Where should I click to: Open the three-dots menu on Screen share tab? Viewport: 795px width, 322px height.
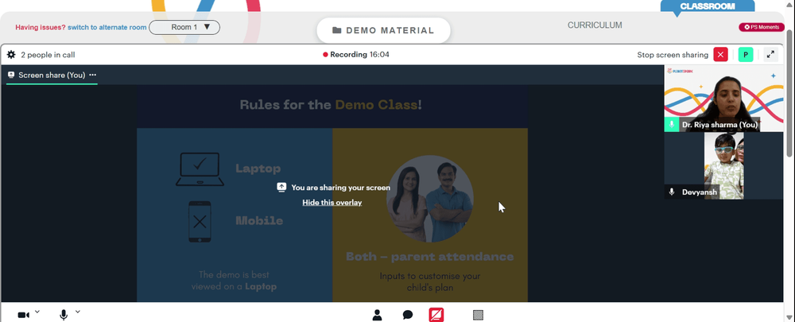pos(93,75)
